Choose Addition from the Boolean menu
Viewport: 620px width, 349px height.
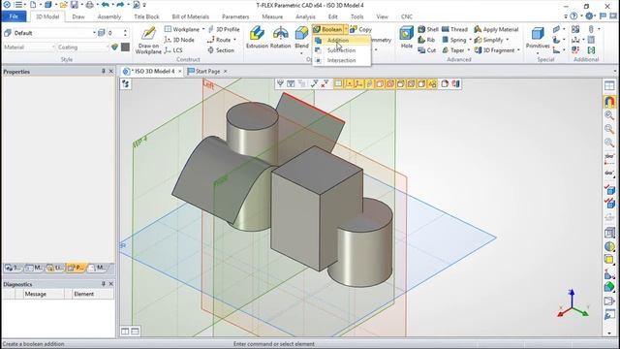342,41
